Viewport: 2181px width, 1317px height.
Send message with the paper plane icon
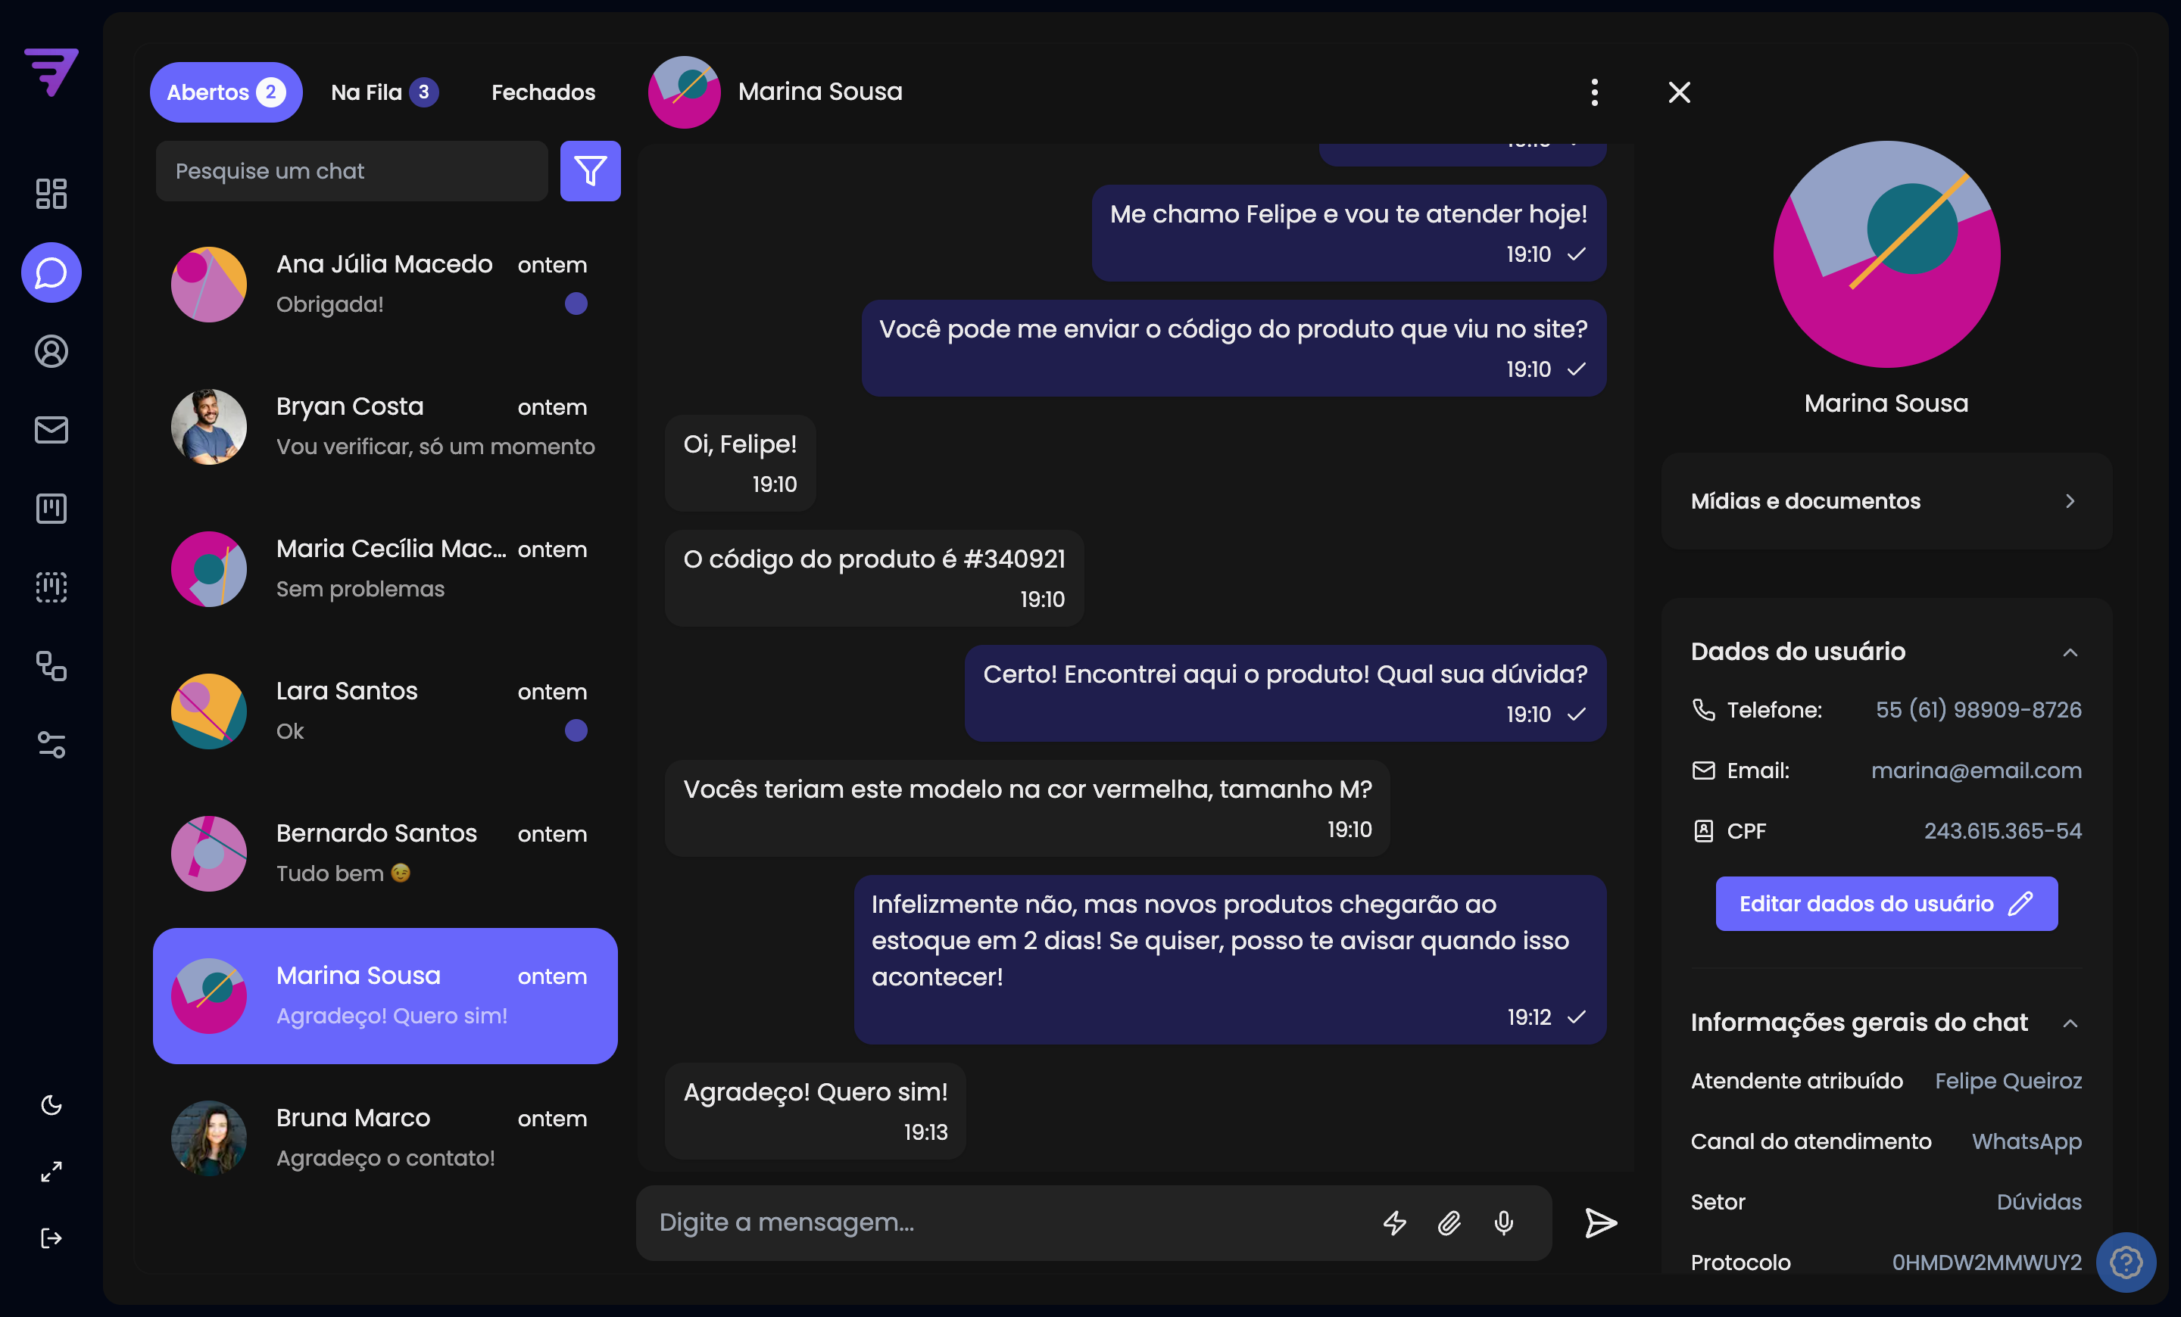pos(1599,1222)
